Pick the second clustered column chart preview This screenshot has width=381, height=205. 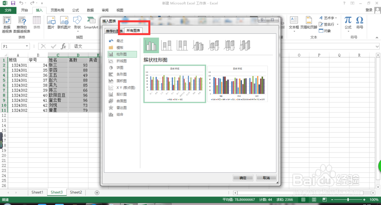coord(237,84)
